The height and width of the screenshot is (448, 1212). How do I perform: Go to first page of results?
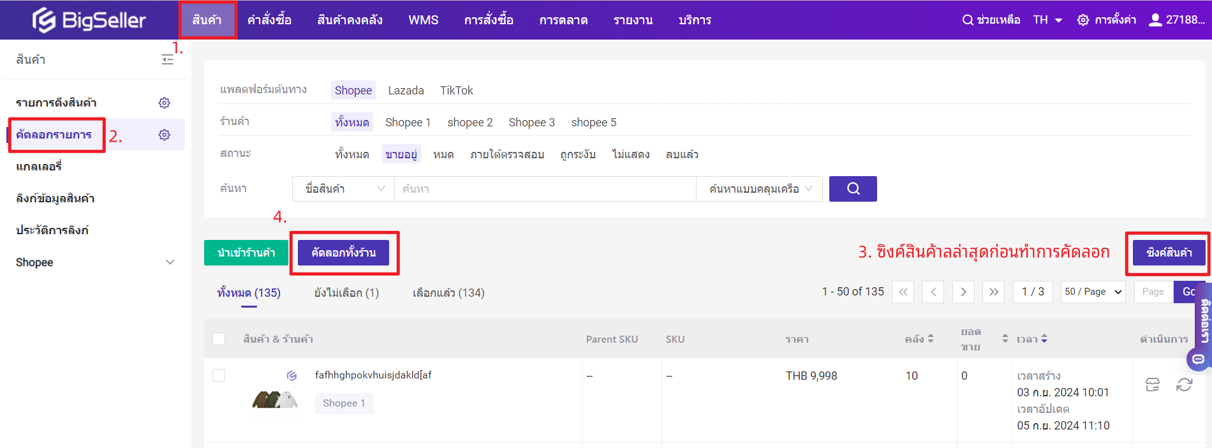(x=903, y=292)
